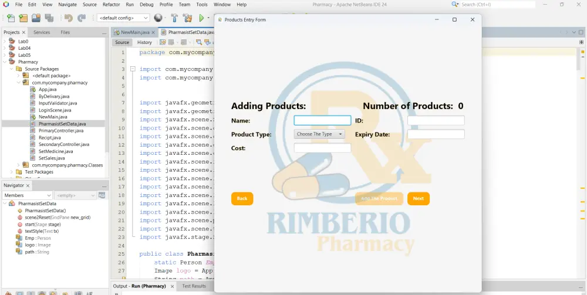Click the Back button in the form
The height and width of the screenshot is (295, 587).
point(242,199)
